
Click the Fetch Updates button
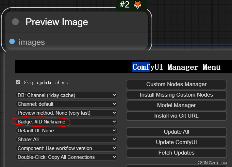(176, 153)
